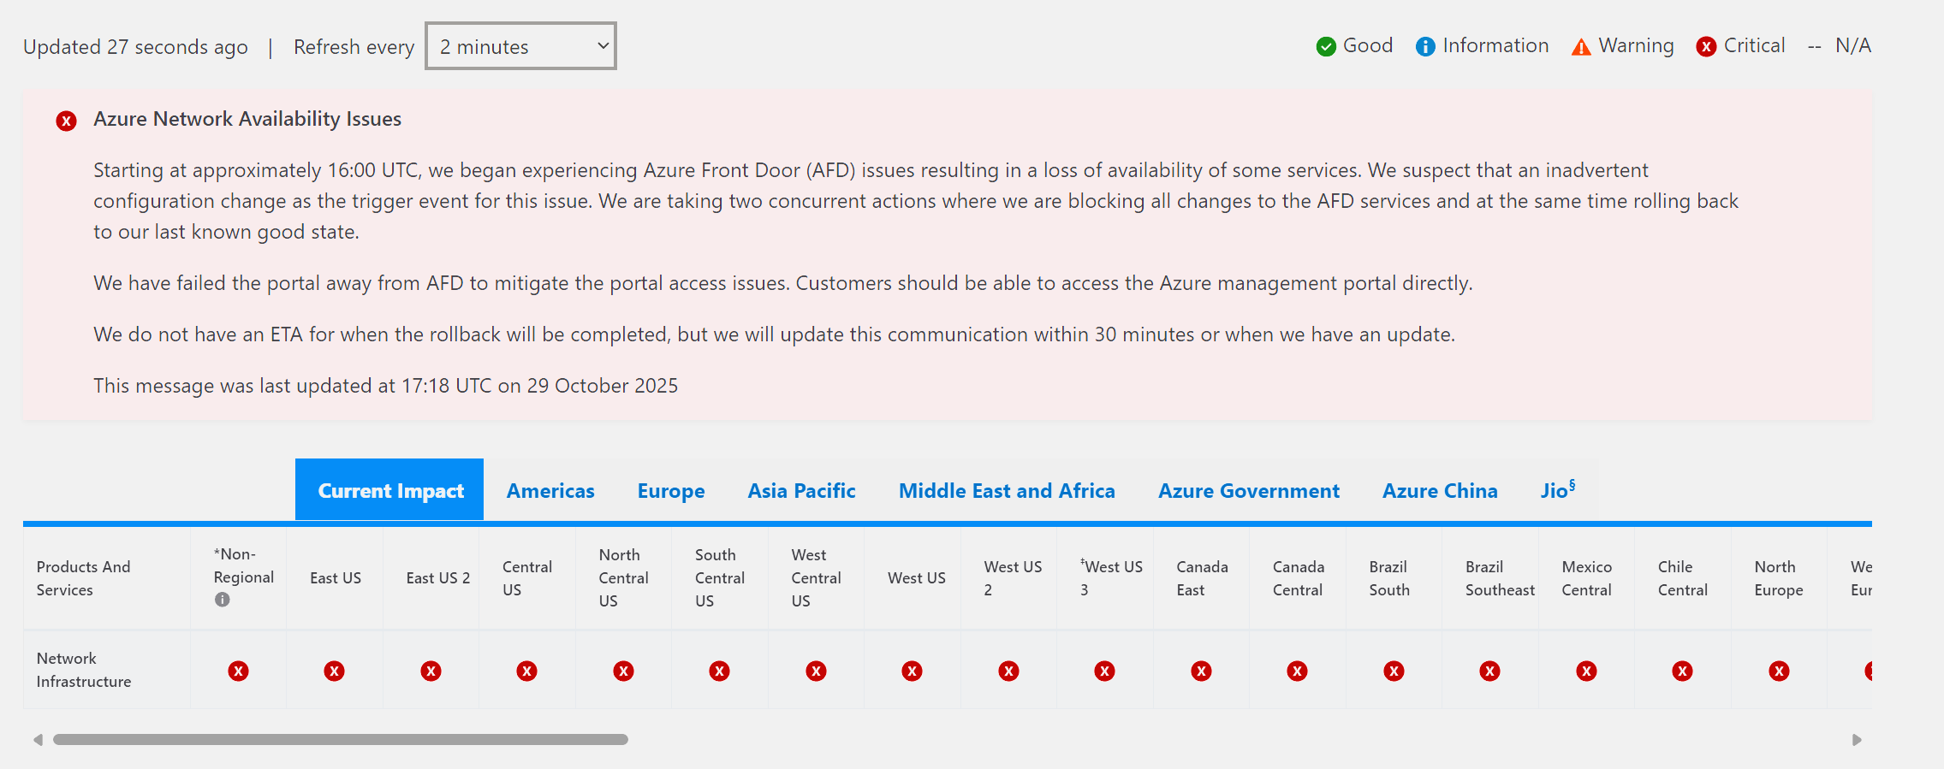Click the Information legend icon
This screenshot has width=1944, height=769.
(1425, 46)
